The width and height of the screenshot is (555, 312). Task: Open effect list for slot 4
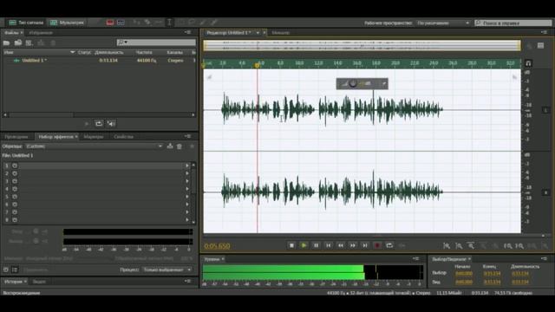187,189
